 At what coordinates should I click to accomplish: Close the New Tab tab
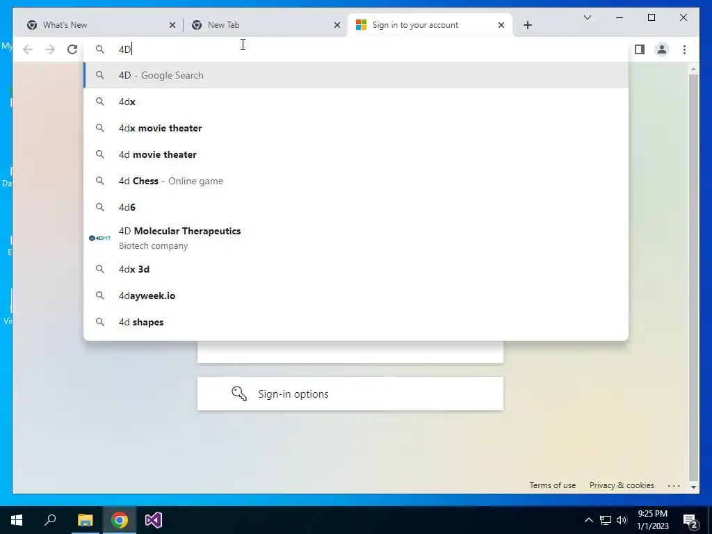337,25
